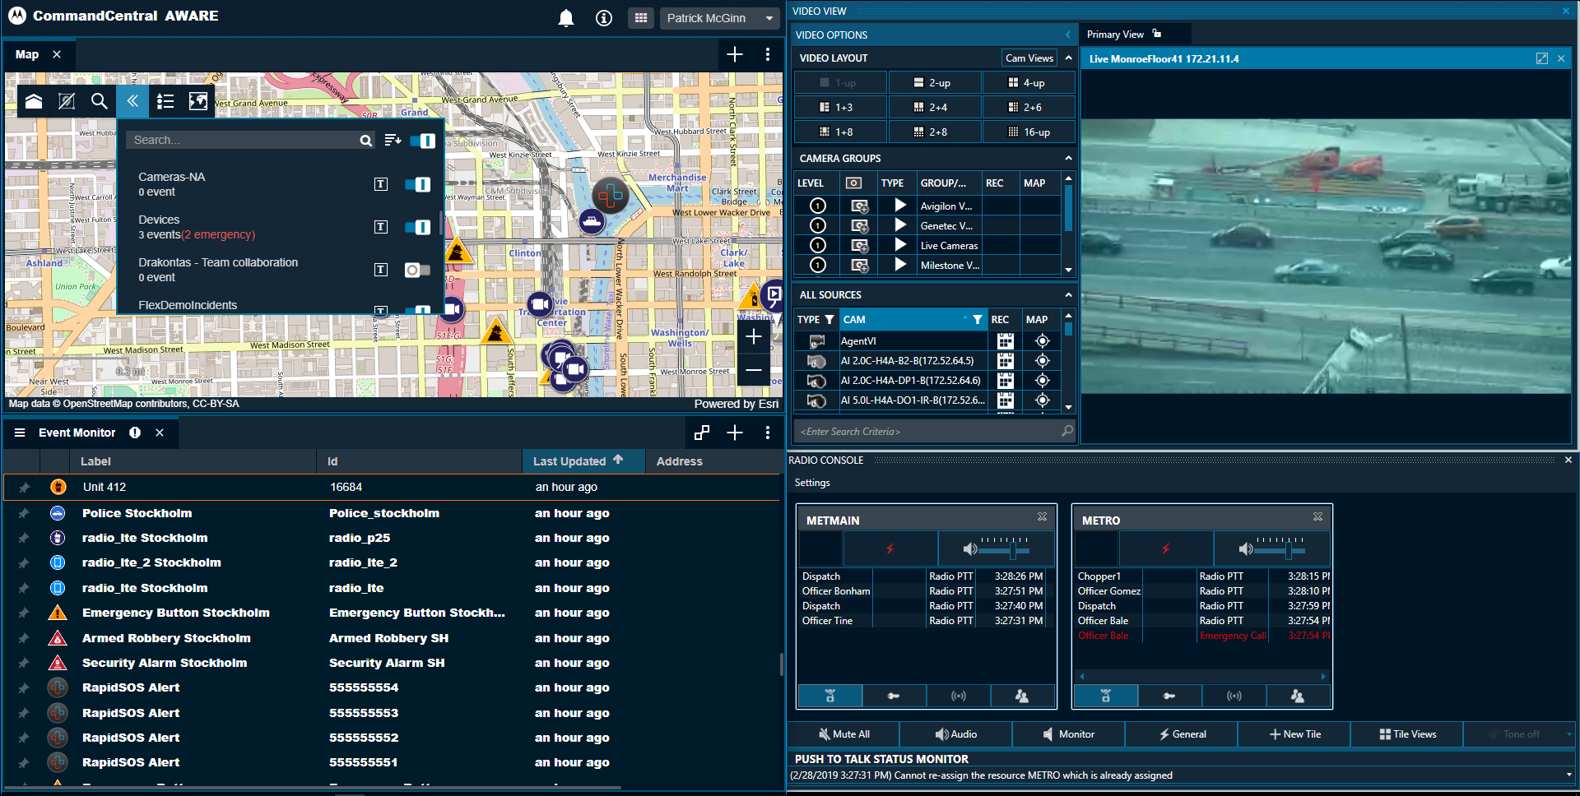
Task: Toggle Drakontas label display
Action: [381, 270]
